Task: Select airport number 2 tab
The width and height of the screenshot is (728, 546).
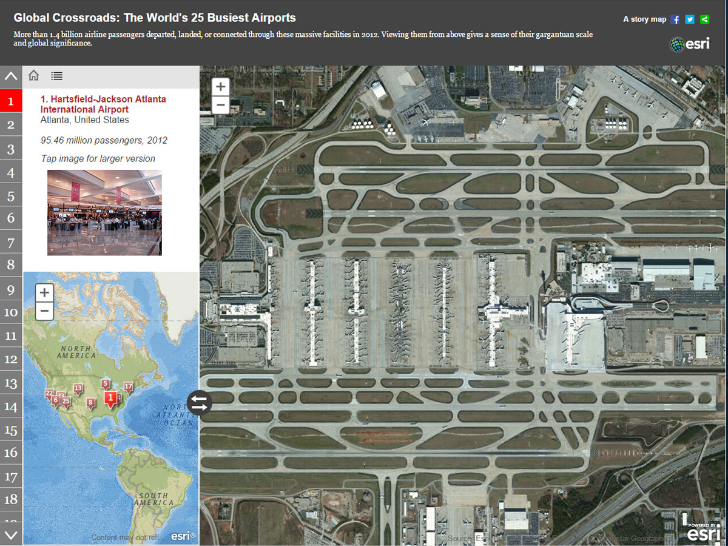Action: [11, 125]
